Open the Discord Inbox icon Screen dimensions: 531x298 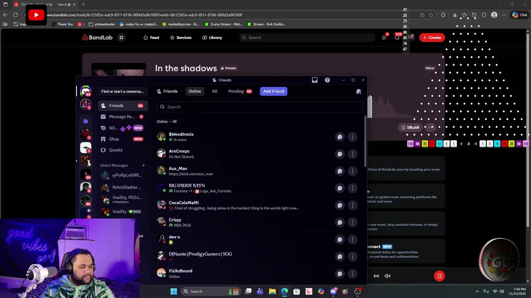pos(314,80)
